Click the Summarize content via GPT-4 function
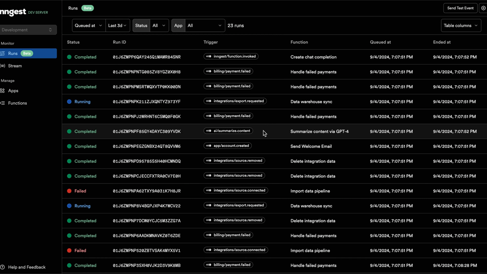This screenshot has width=487, height=274. tap(319, 132)
